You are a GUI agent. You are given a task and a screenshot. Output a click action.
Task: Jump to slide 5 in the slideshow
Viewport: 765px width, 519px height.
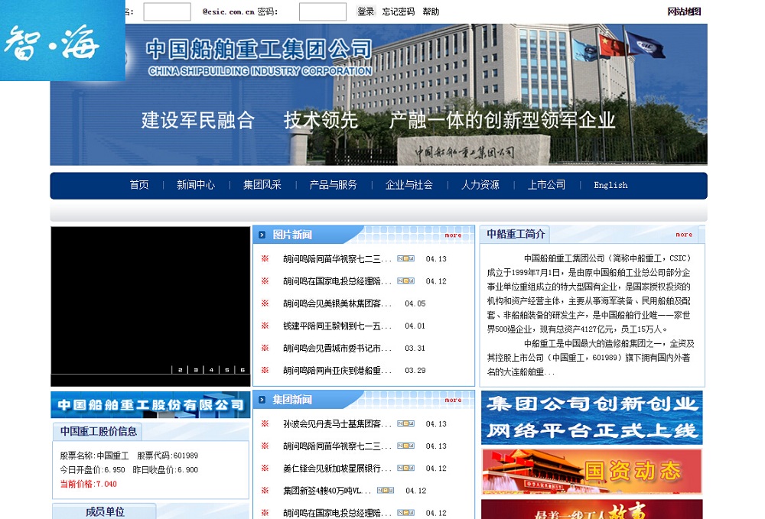click(x=227, y=370)
